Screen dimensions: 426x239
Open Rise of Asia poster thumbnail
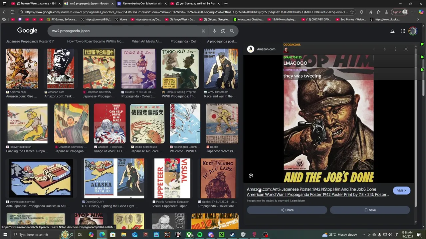pyautogui.click(x=22, y=69)
